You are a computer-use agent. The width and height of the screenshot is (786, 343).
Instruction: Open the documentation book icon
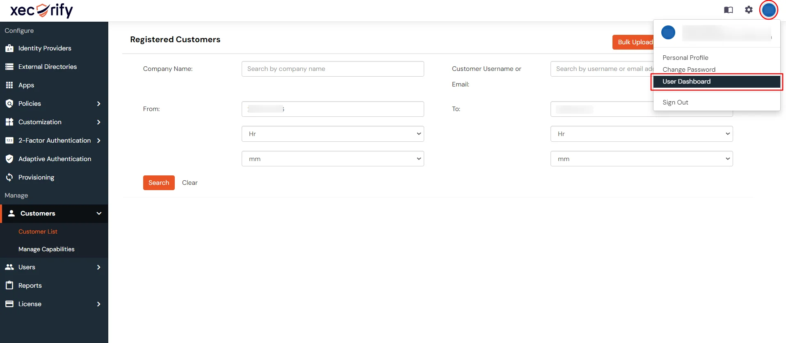point(729,10)
